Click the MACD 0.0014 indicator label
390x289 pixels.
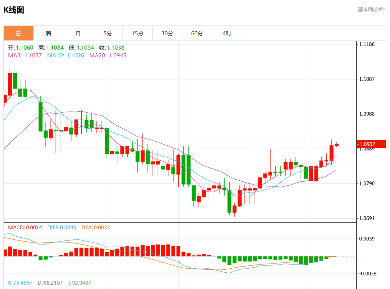pyautogui.click(x=25, y=228)
